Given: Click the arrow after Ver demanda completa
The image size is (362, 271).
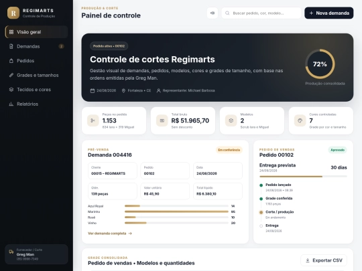Looking at the screenshot, I should tap(130, 234).
